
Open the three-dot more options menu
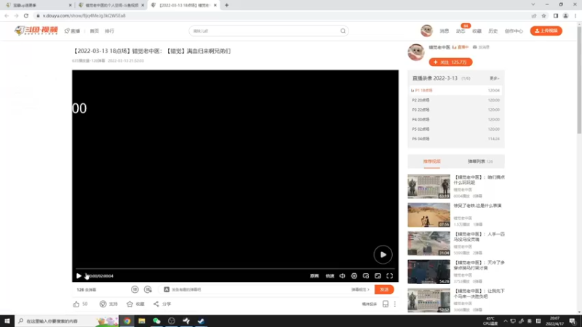click(394, 304)
